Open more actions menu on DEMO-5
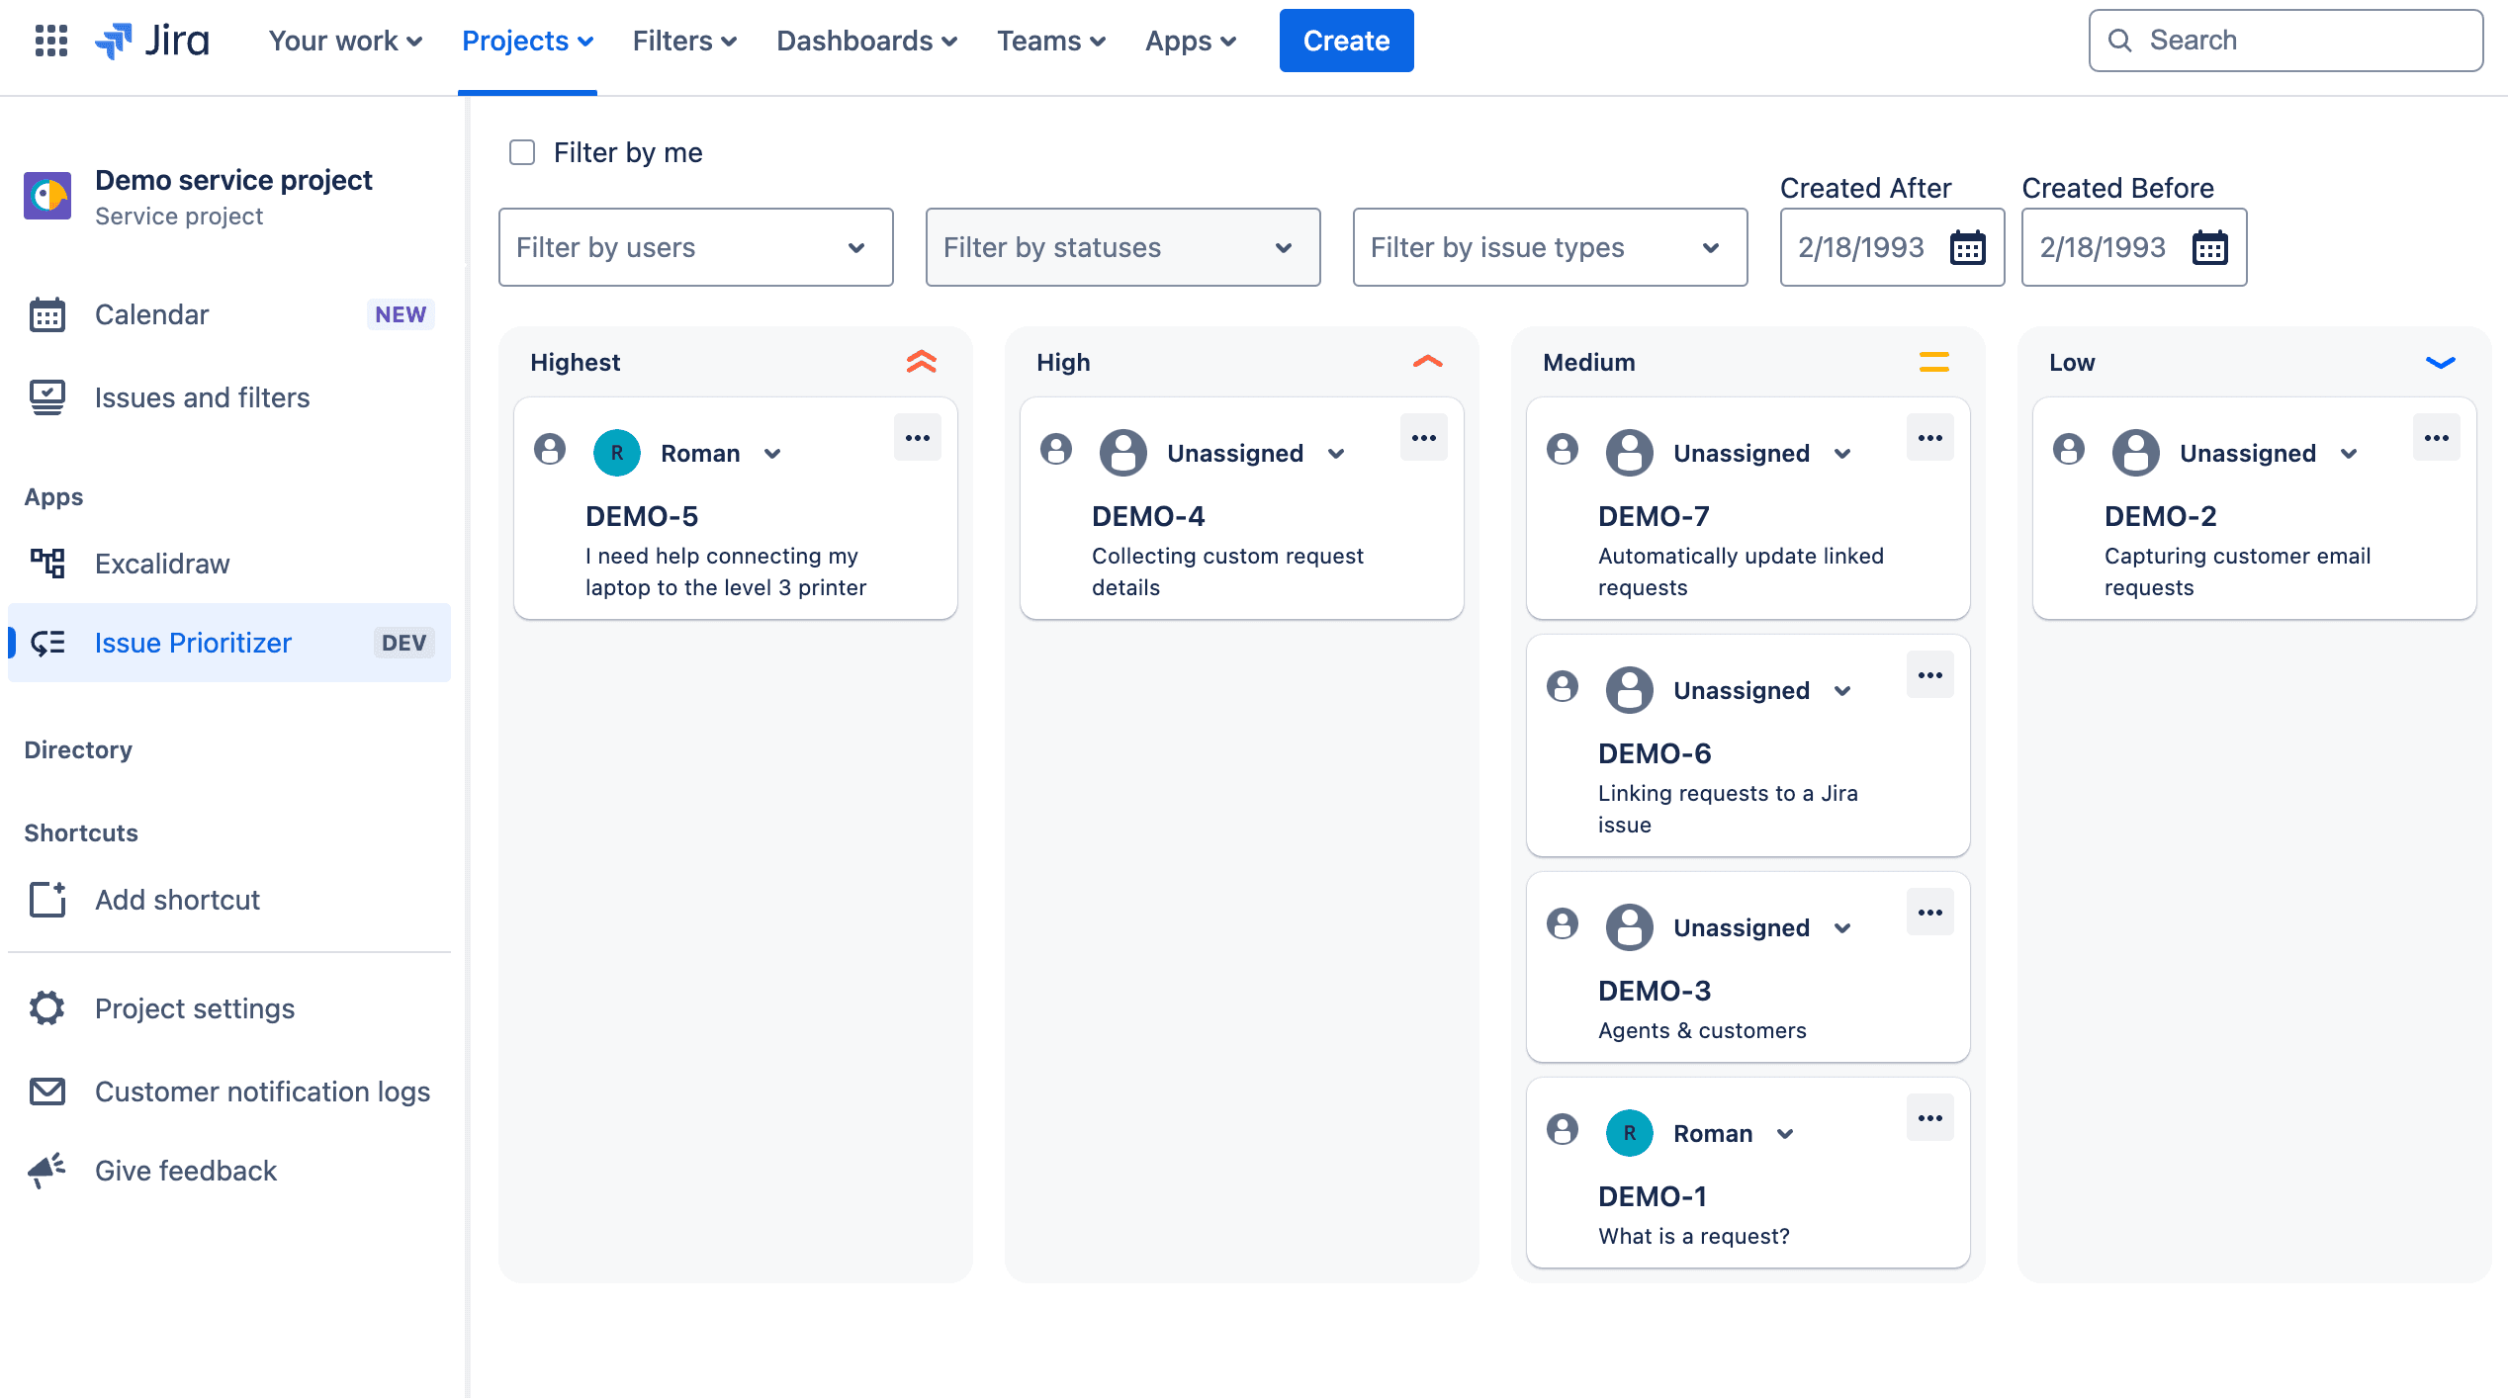This screenshot has width=2508, height=1398. point(918,438)
